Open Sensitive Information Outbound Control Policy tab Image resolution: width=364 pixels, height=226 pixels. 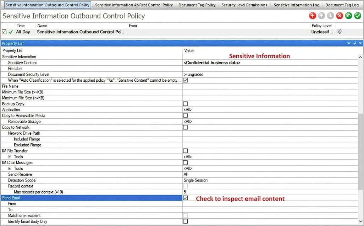47,5
